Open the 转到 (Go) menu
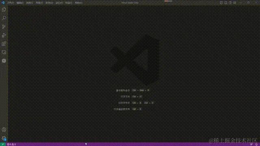This screenshot has width=260, height=146. 49,3
